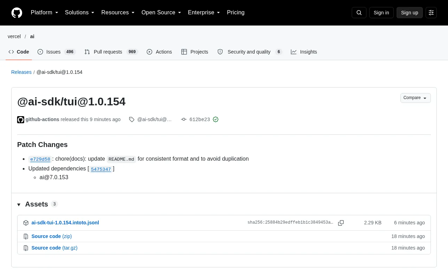448x280 pixels.
Task: Open the vercel owner page
Action: [x=14, y=36]
